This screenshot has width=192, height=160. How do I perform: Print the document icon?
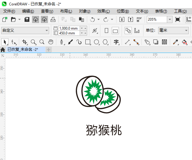pos(53,19)
